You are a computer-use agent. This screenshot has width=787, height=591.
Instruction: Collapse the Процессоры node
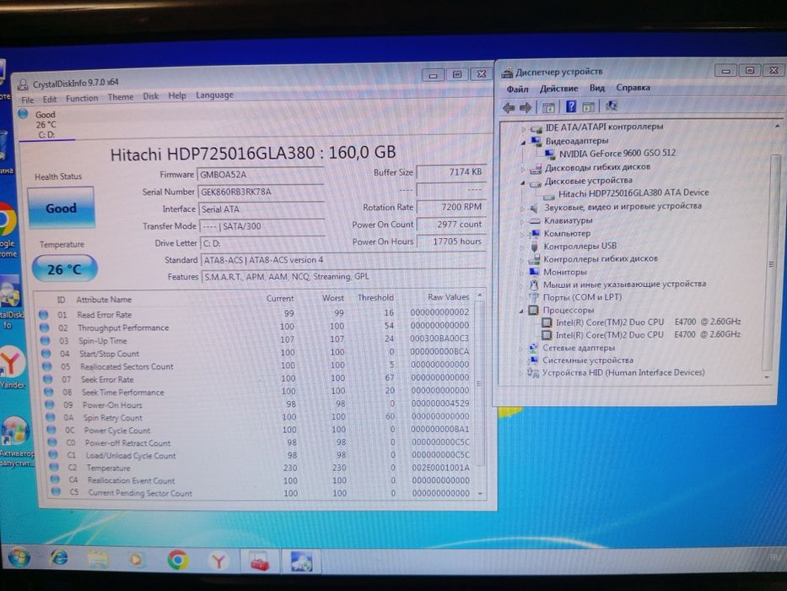521,311
